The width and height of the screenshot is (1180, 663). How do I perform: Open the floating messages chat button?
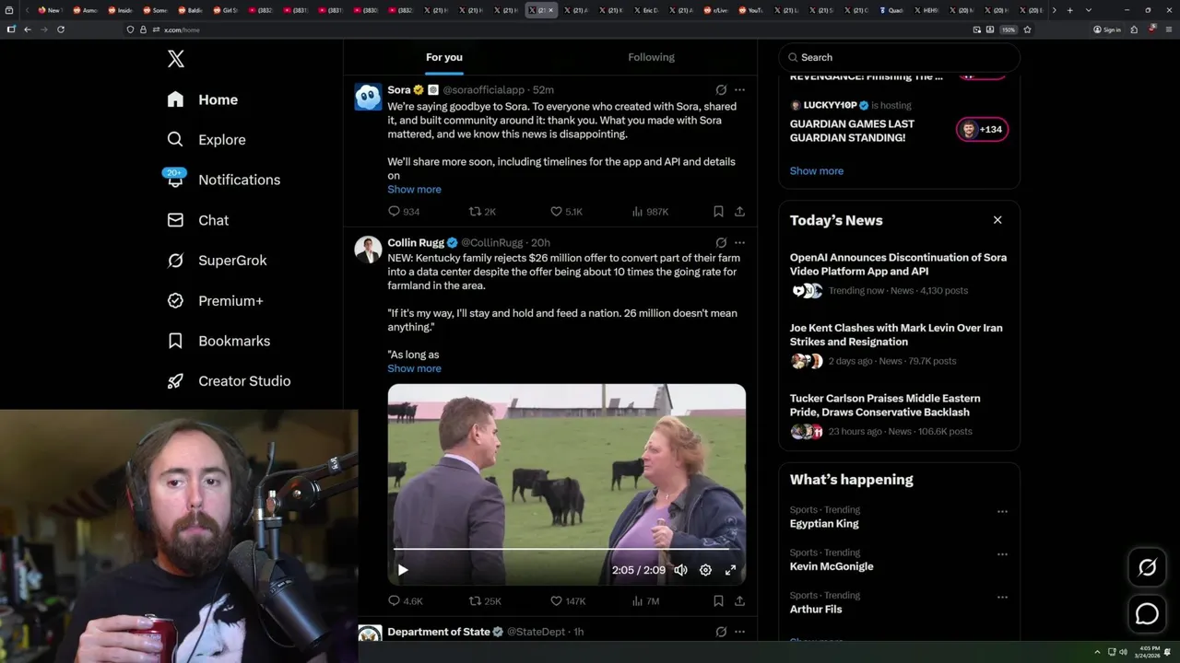1147,614
